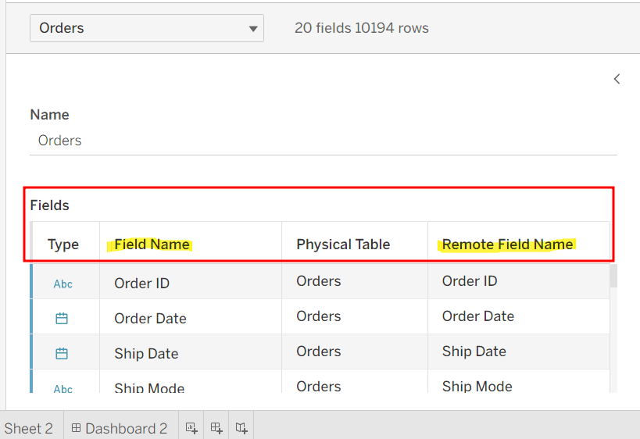640x439 pixels.
Task: Collapse the metadata pane with the chevron
Action: pos(617,79)
